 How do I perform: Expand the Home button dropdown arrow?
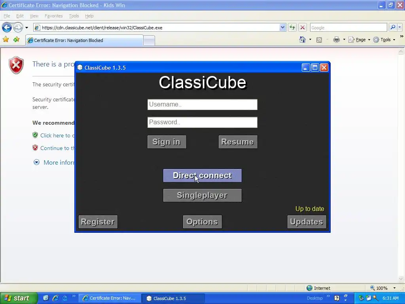coord(310,40)
